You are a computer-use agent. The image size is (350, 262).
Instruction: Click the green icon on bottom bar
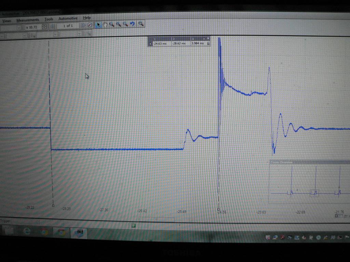[133, 226]
